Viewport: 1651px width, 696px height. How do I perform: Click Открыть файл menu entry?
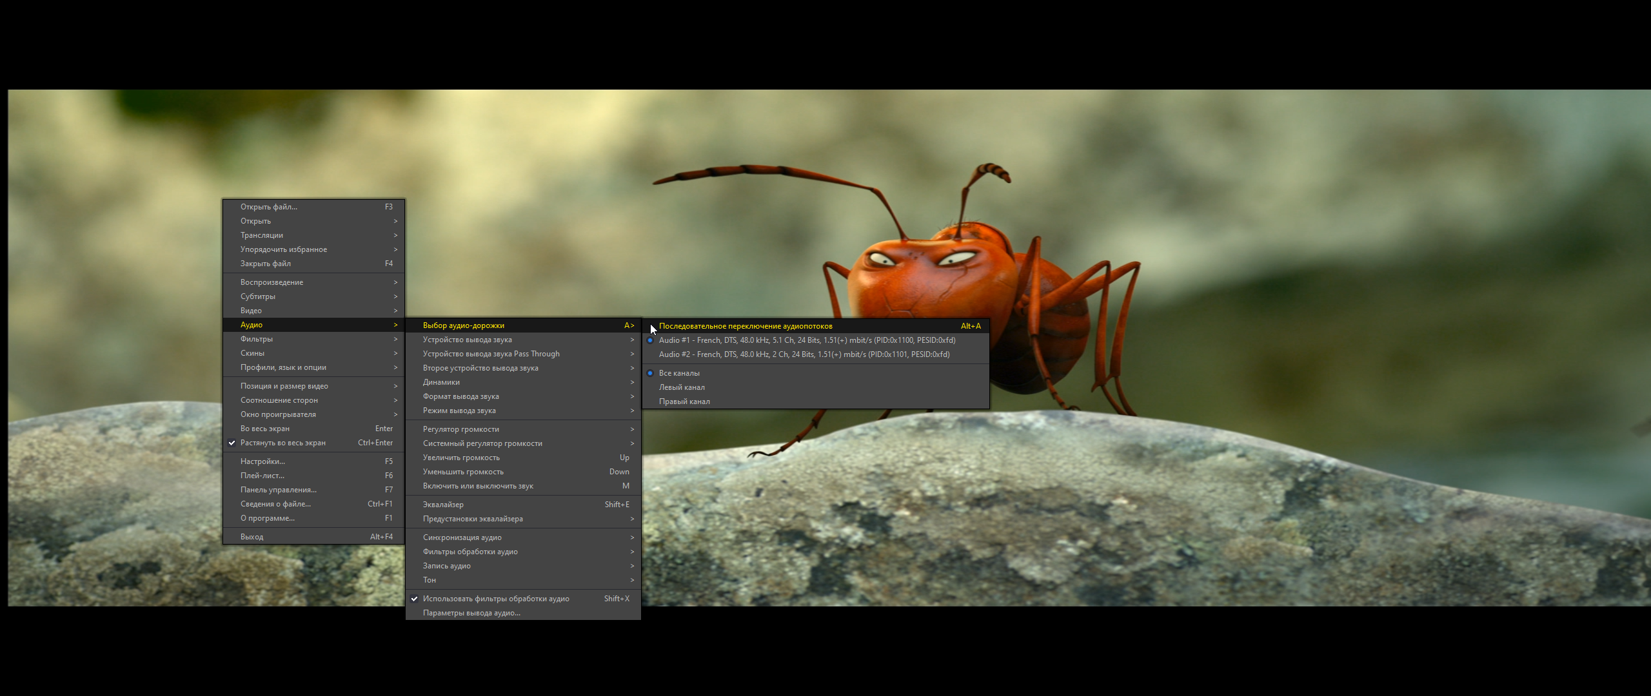pyautogui.click(x=268, y=207)
